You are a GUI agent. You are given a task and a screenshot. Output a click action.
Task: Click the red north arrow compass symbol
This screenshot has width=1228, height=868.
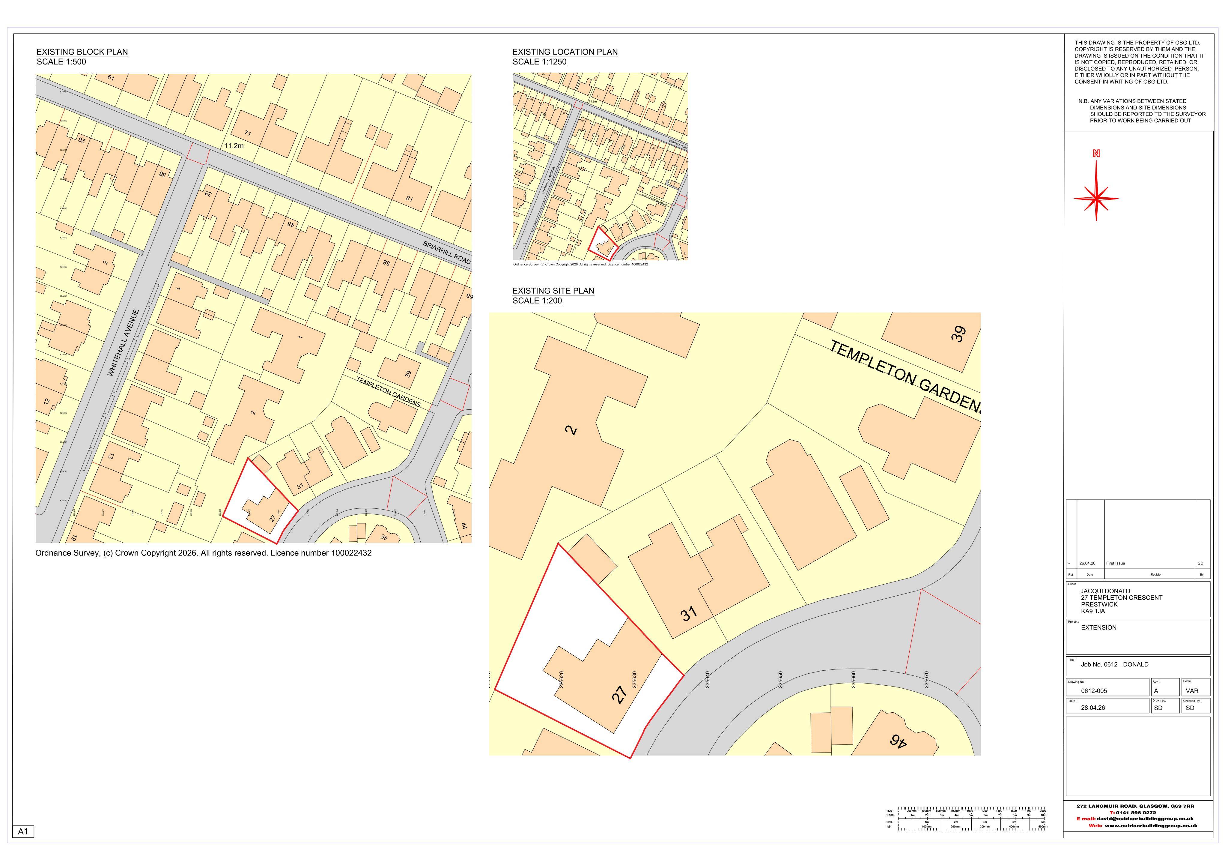click(x=1096, y=186)
